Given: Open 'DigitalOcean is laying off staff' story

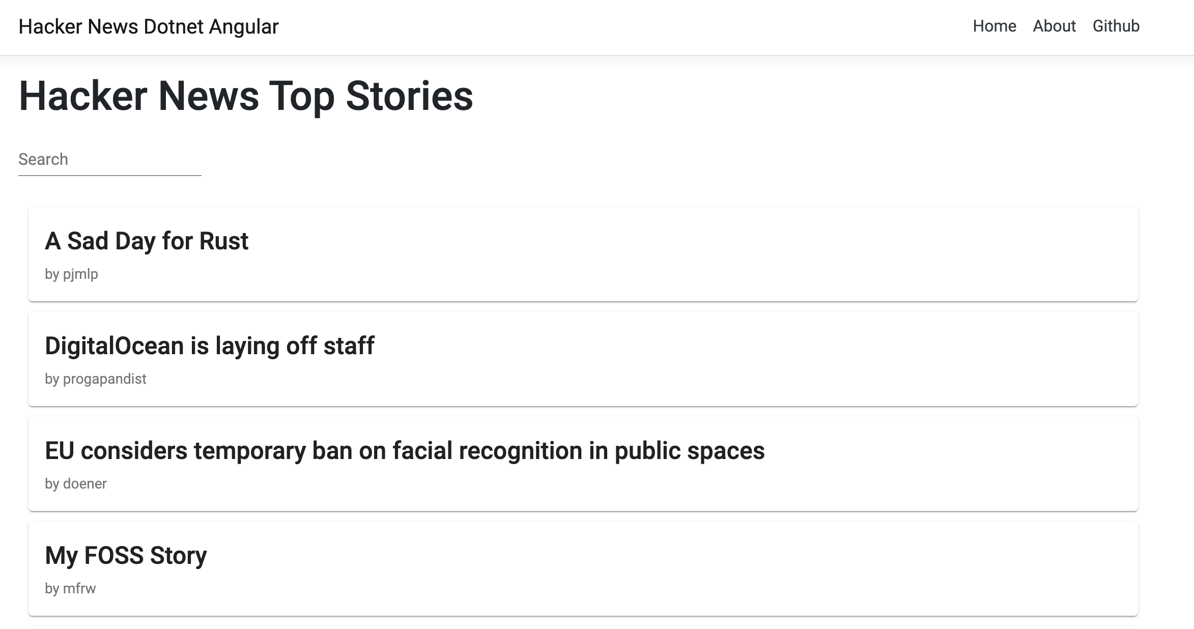Looking at the screenshot, I should coord(210,346).
